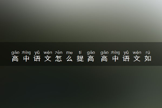Click the Chinese character 提

point(80,59)
